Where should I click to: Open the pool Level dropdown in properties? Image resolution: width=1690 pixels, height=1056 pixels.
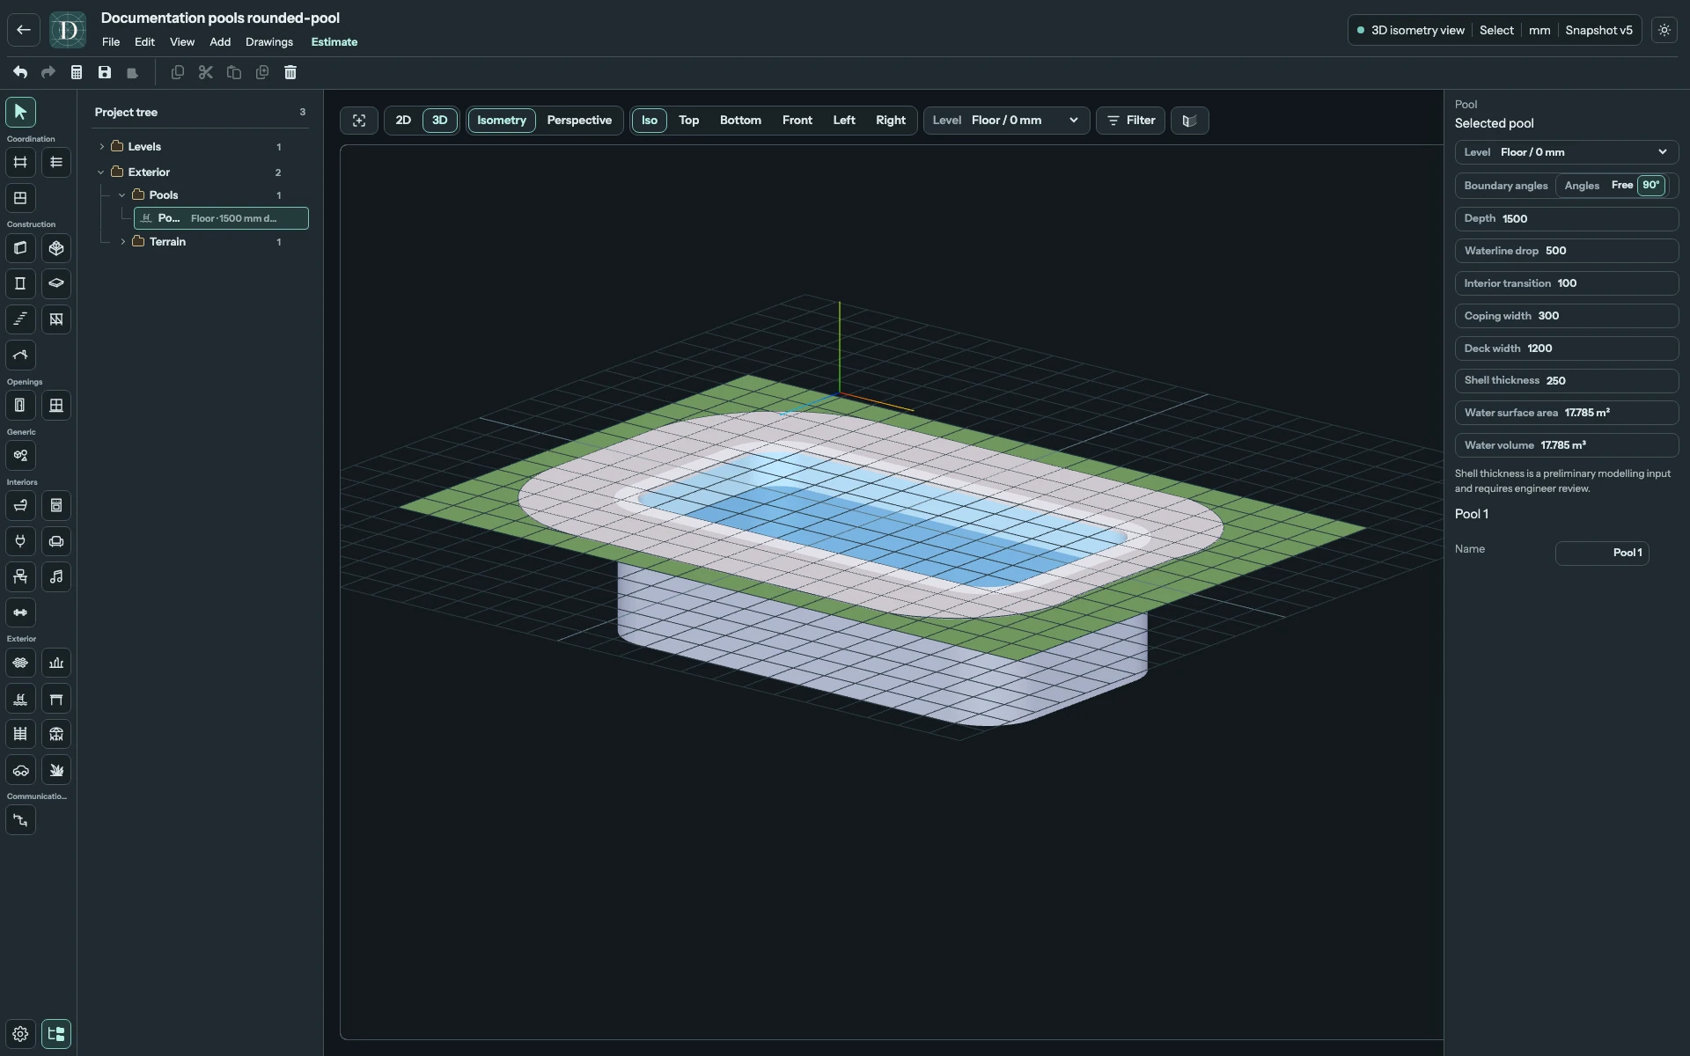pos(1566,152)
